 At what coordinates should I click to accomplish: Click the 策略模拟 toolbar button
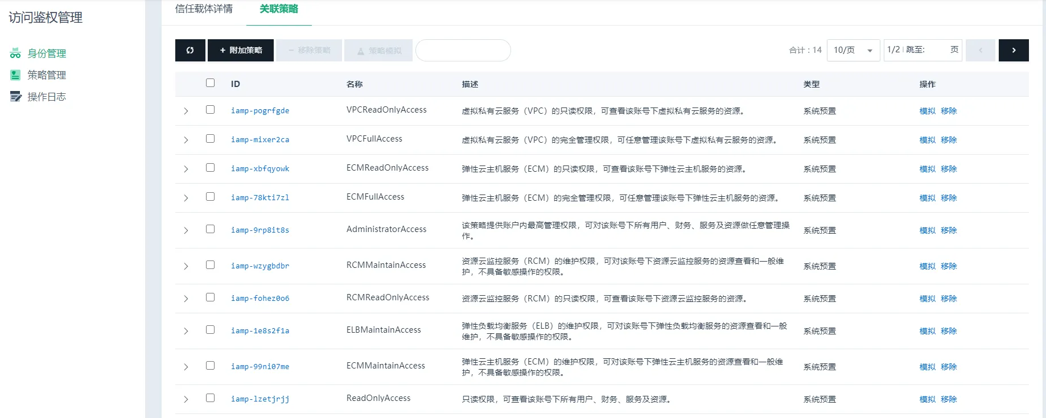tap(378, 50)
